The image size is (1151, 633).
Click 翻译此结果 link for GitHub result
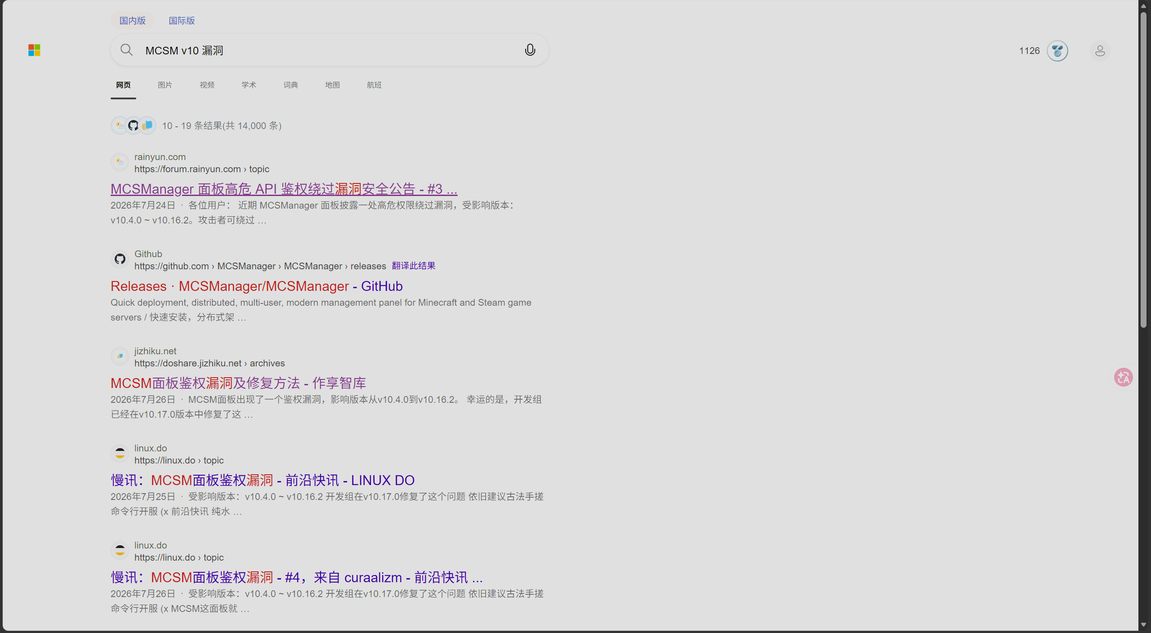[414, 266]
